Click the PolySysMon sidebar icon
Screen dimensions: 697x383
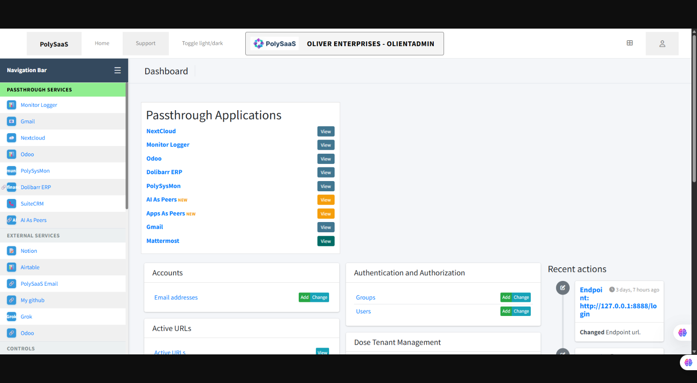[x=12, y=171]
